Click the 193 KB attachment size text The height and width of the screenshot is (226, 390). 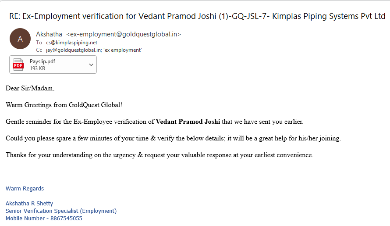pyautogui.click(x=37, y=68)
